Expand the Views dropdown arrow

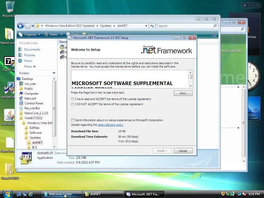pyautogui.click(x=62, y=35)
